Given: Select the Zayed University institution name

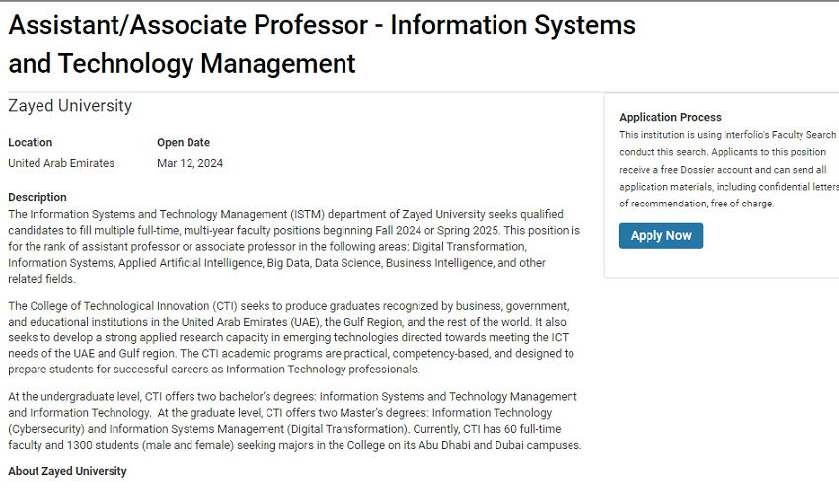Looking at the screenshot, I should click(x=70, y=106).
